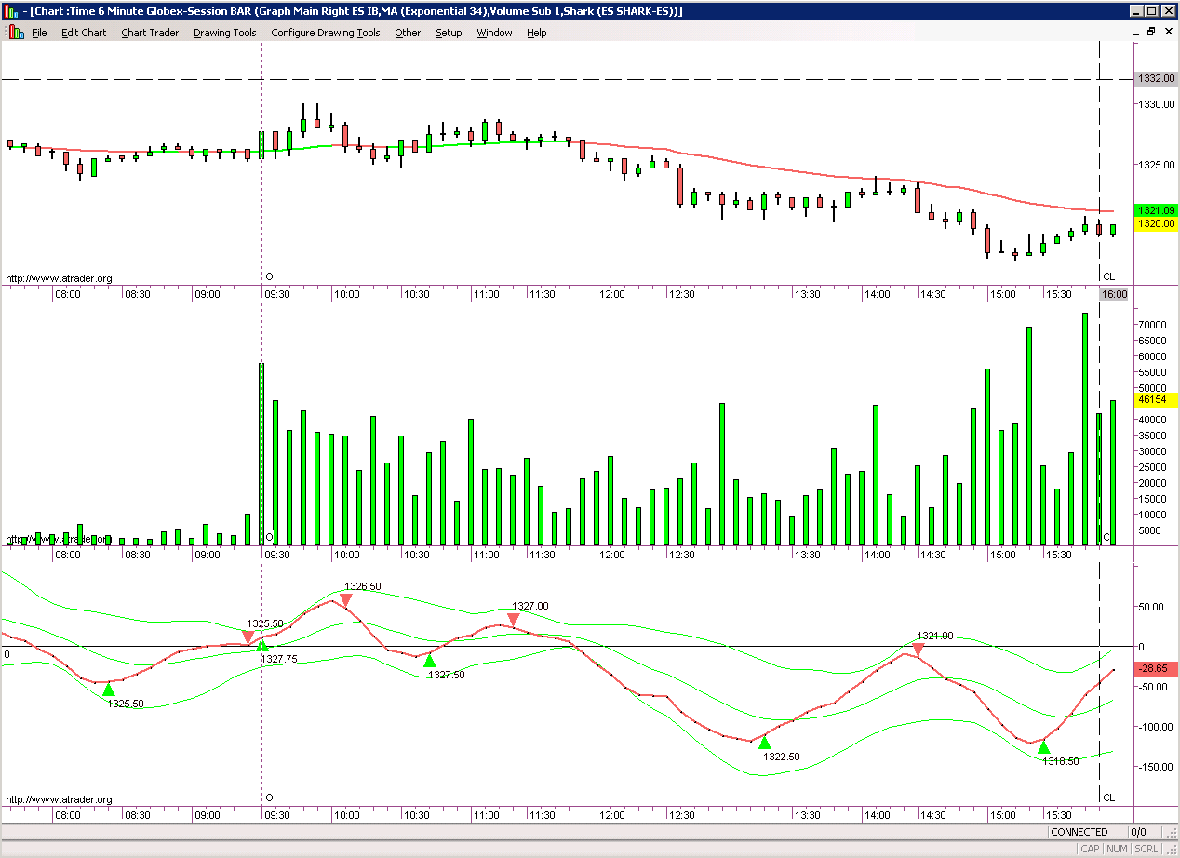The image size is (1180, 858).
Task: Click the 1332.00 dashed-line price tag
Action: click(1157, 79)
